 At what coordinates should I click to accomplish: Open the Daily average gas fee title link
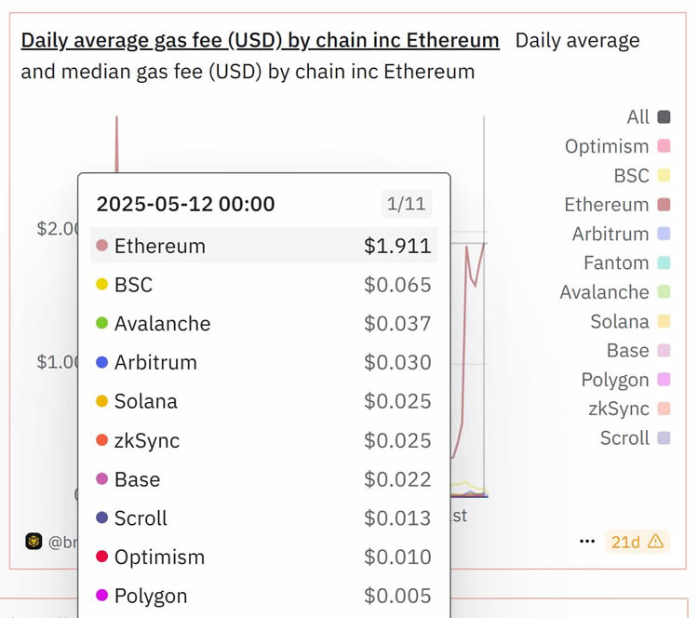pos(260,41)
